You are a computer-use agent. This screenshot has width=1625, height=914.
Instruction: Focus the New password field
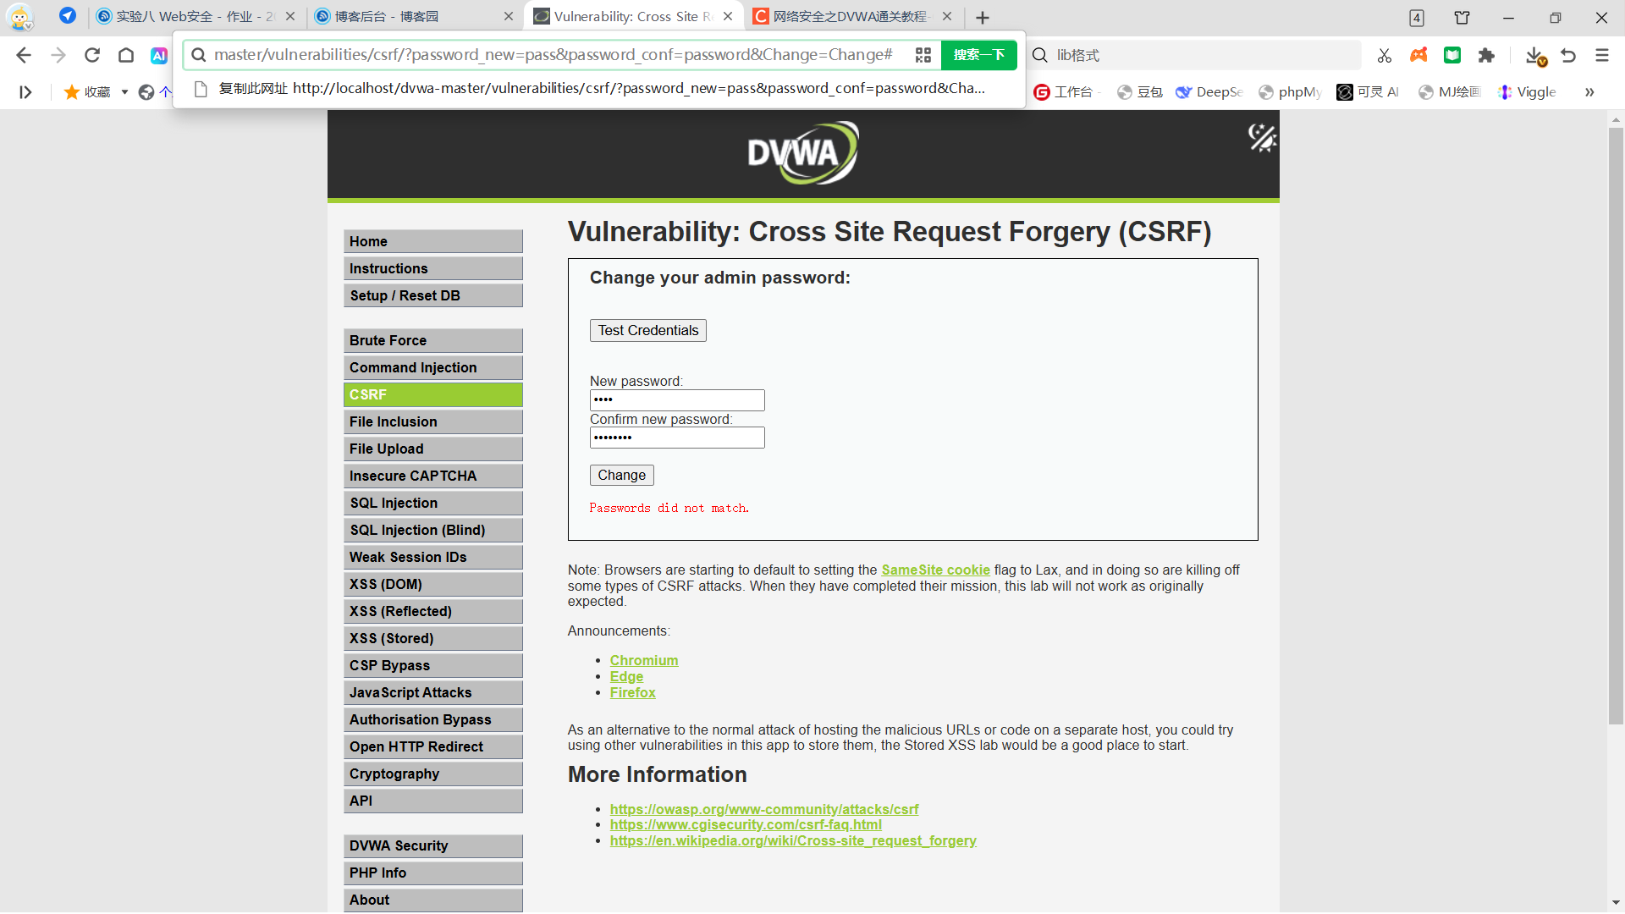click(x=677, y=399)
